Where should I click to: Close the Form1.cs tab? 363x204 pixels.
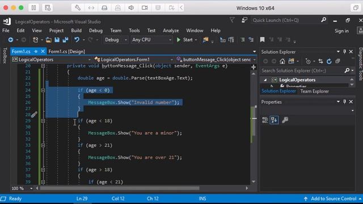pyautogui.click(x=43, y=52)
